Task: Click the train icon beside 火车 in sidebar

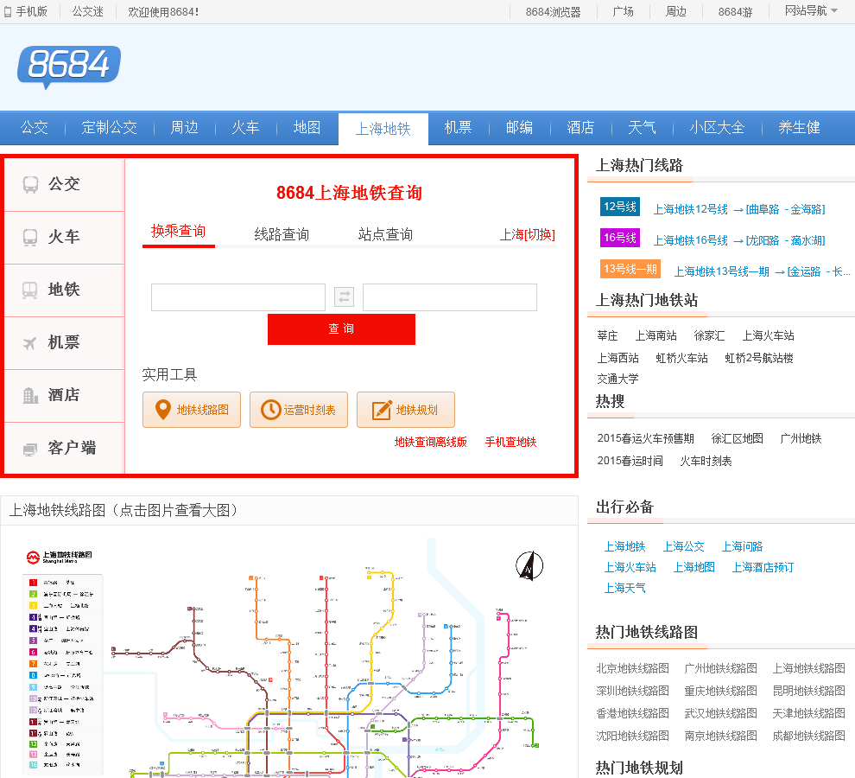Action: pos(30,238)
